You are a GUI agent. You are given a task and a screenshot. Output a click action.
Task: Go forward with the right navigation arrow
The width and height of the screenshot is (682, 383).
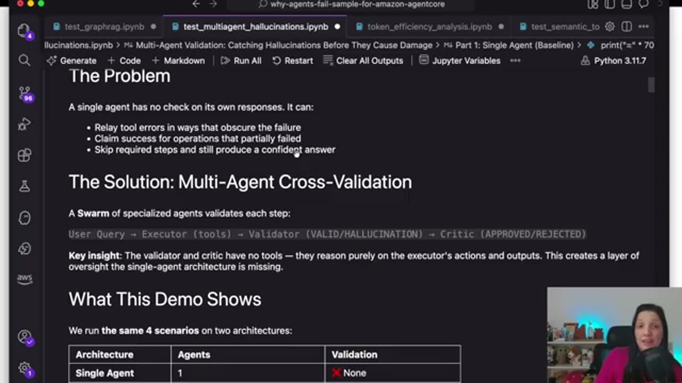[213, 4]
